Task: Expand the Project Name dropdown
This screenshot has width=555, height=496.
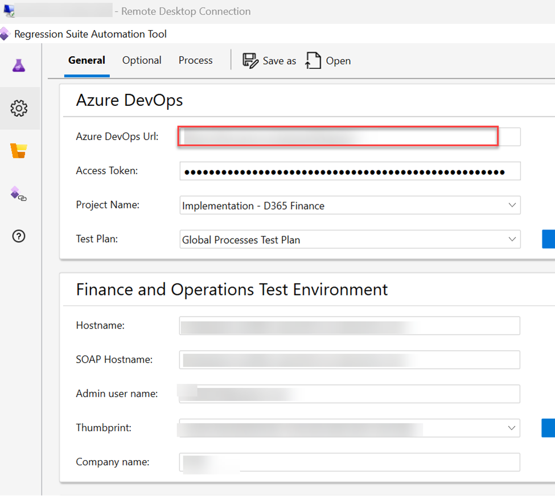Action: (511, 205)
